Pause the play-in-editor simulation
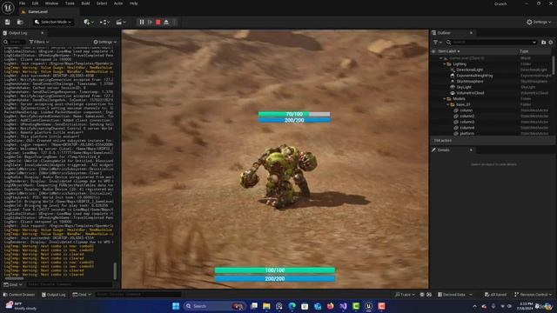This screenshot has height=313, width=557. tap(142, 22)
